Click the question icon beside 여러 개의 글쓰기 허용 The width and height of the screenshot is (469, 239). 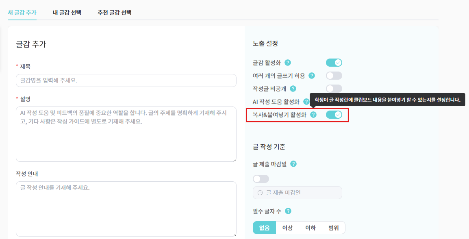311,75
